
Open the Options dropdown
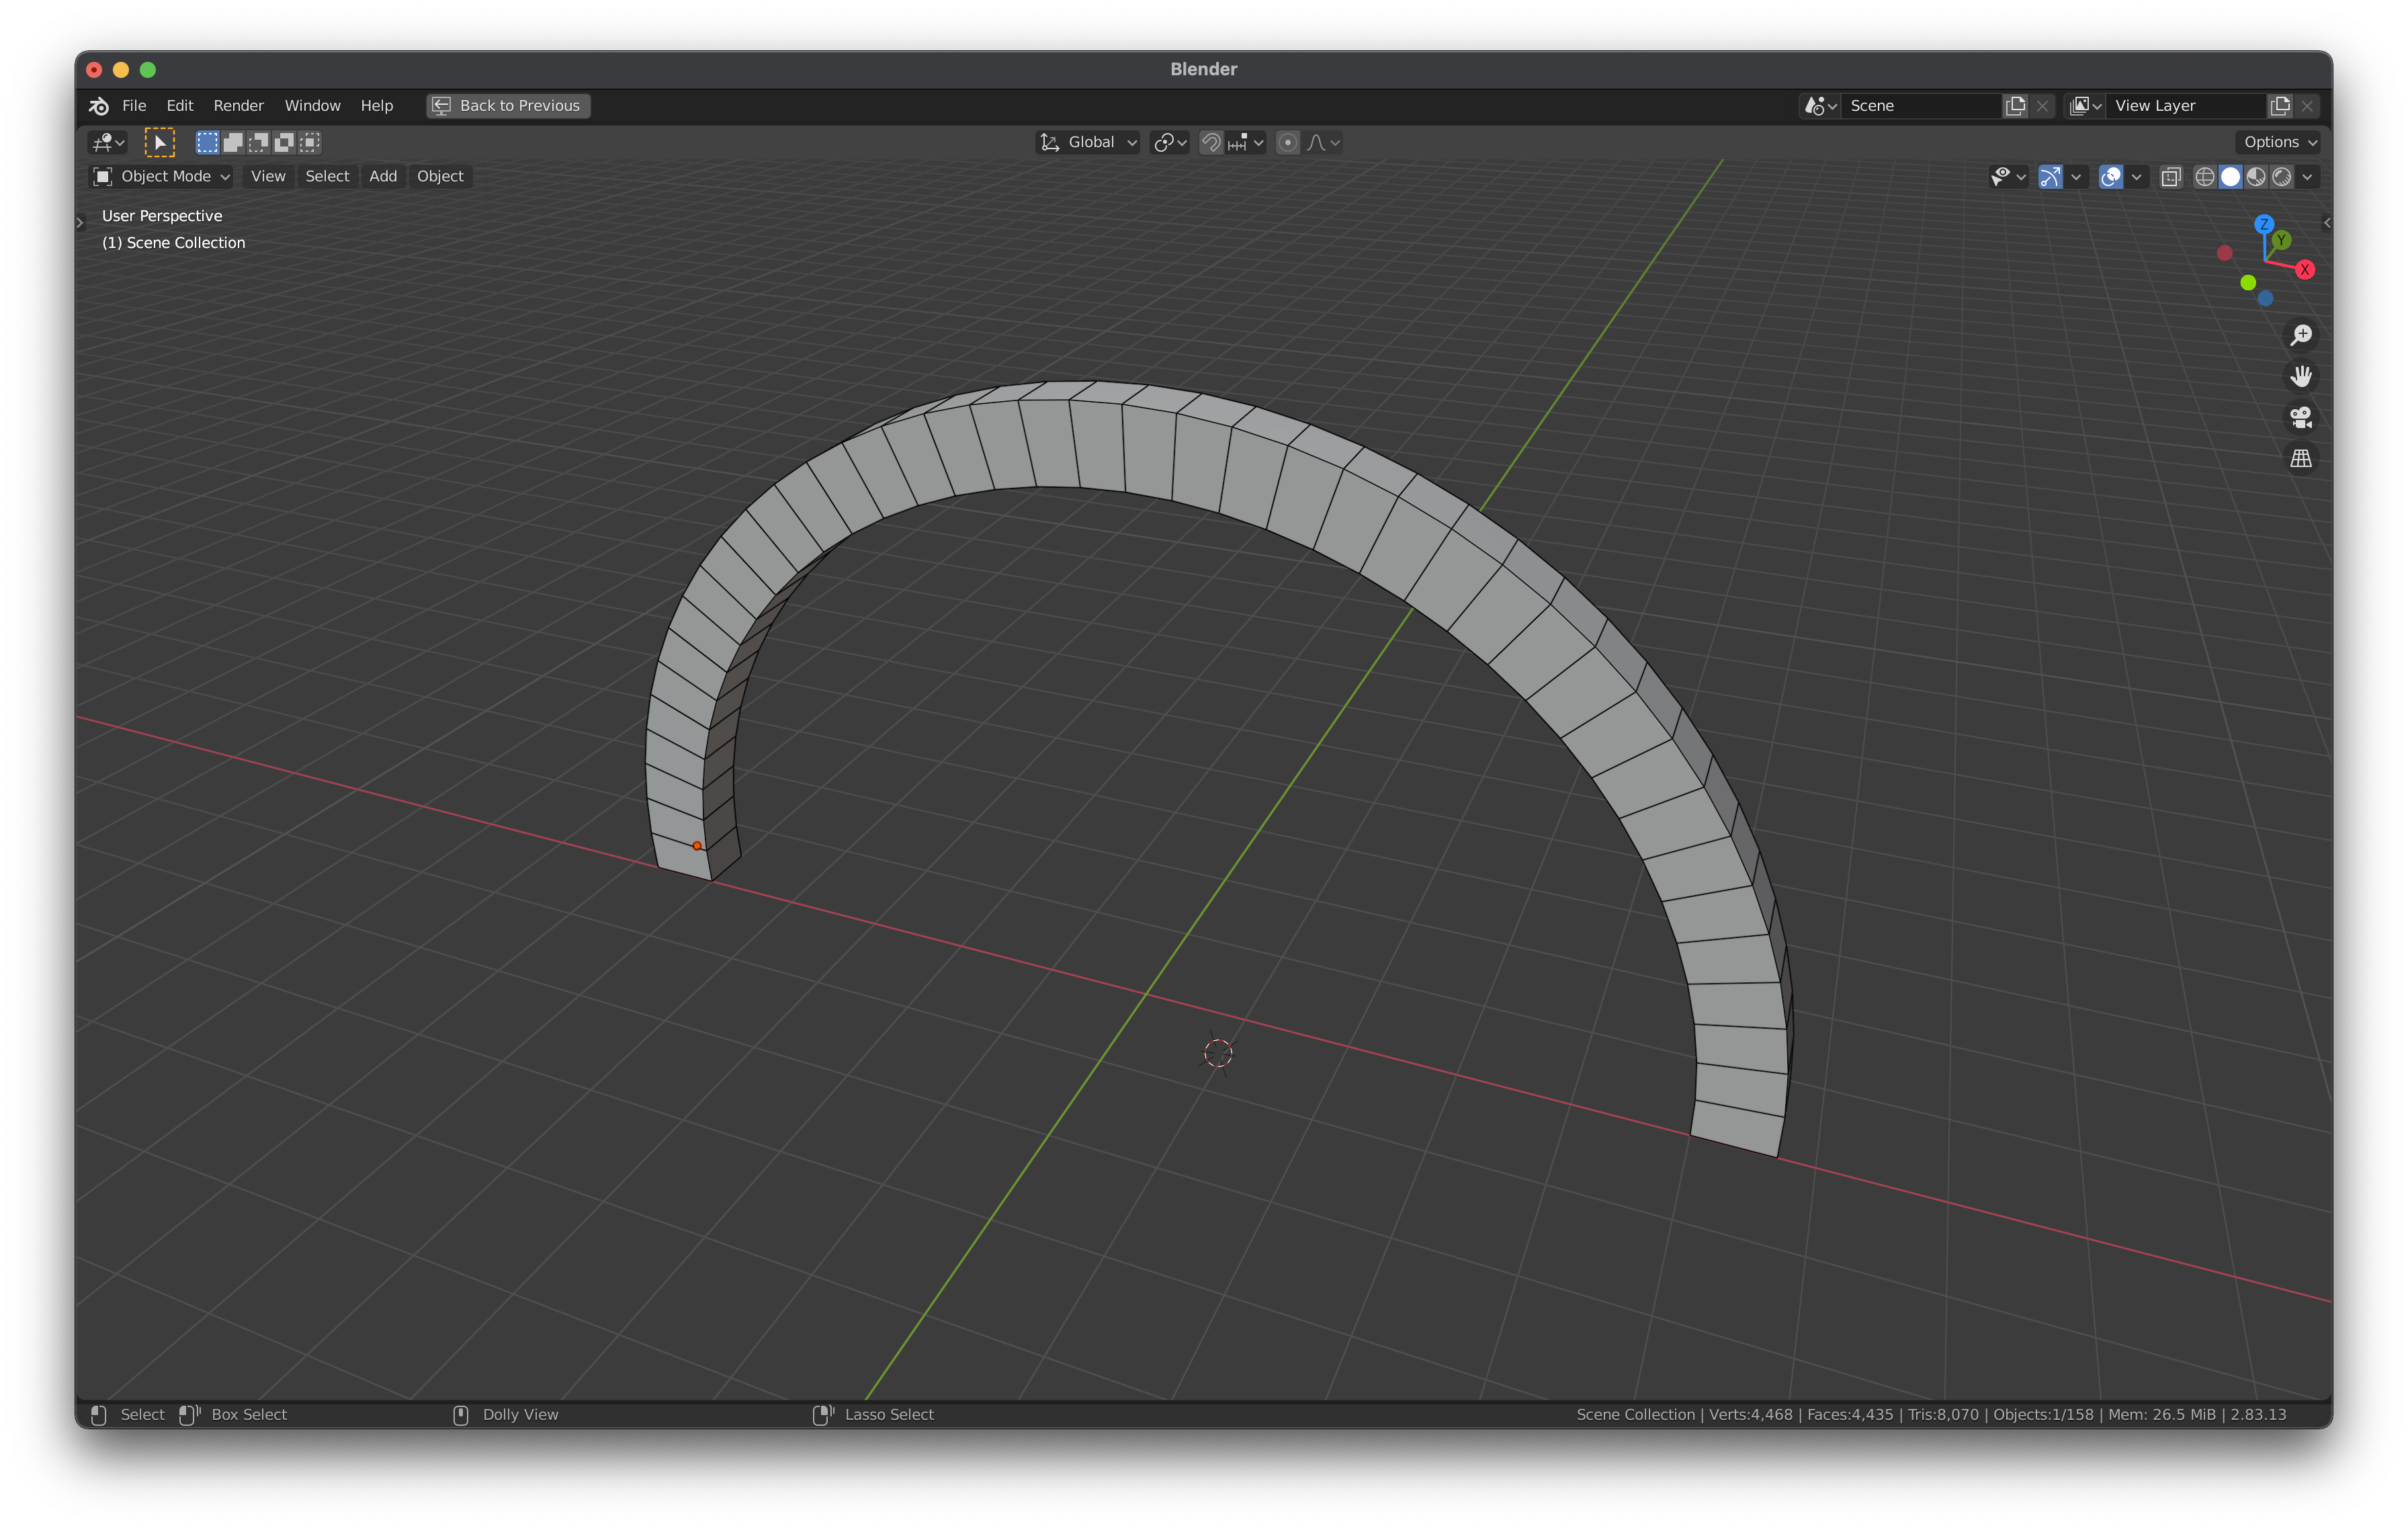(x=2279, y=143)
